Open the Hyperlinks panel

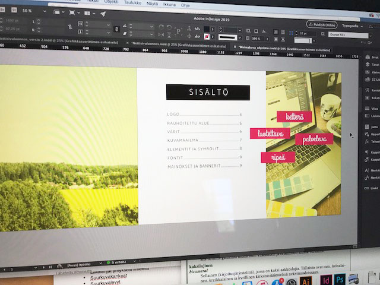tap(372, 134)
